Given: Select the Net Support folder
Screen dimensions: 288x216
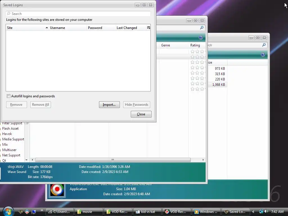Looking at the screenshot, I should 11,155.
